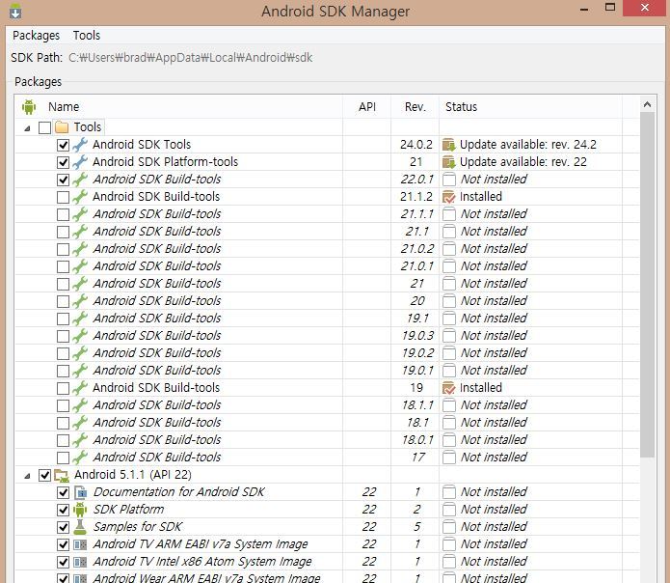Maximize the Android SDK Manager window
Screen dimensions: 670x583
[x=610, y=8]
